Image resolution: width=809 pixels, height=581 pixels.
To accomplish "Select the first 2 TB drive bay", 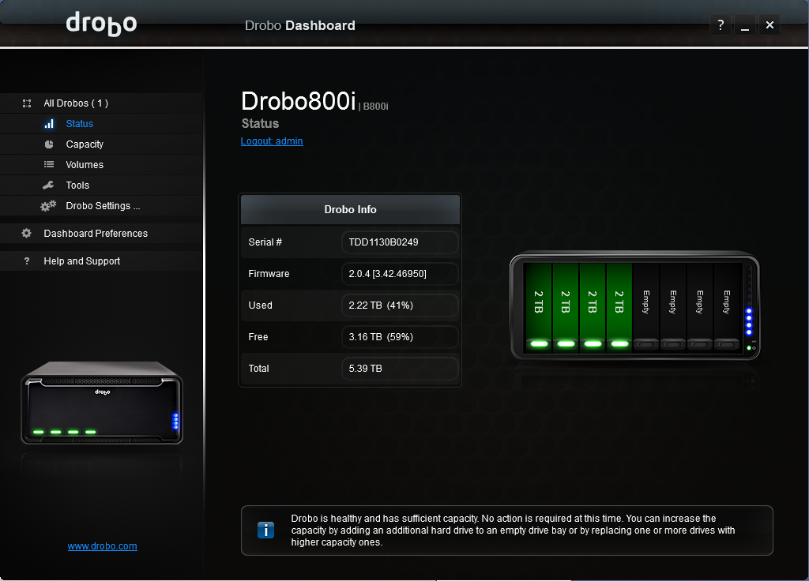I will pyautogui.click(x=539, y=308).
